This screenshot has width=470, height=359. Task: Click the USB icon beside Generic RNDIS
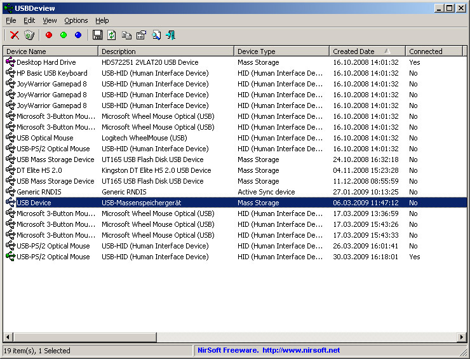[11, 192]
